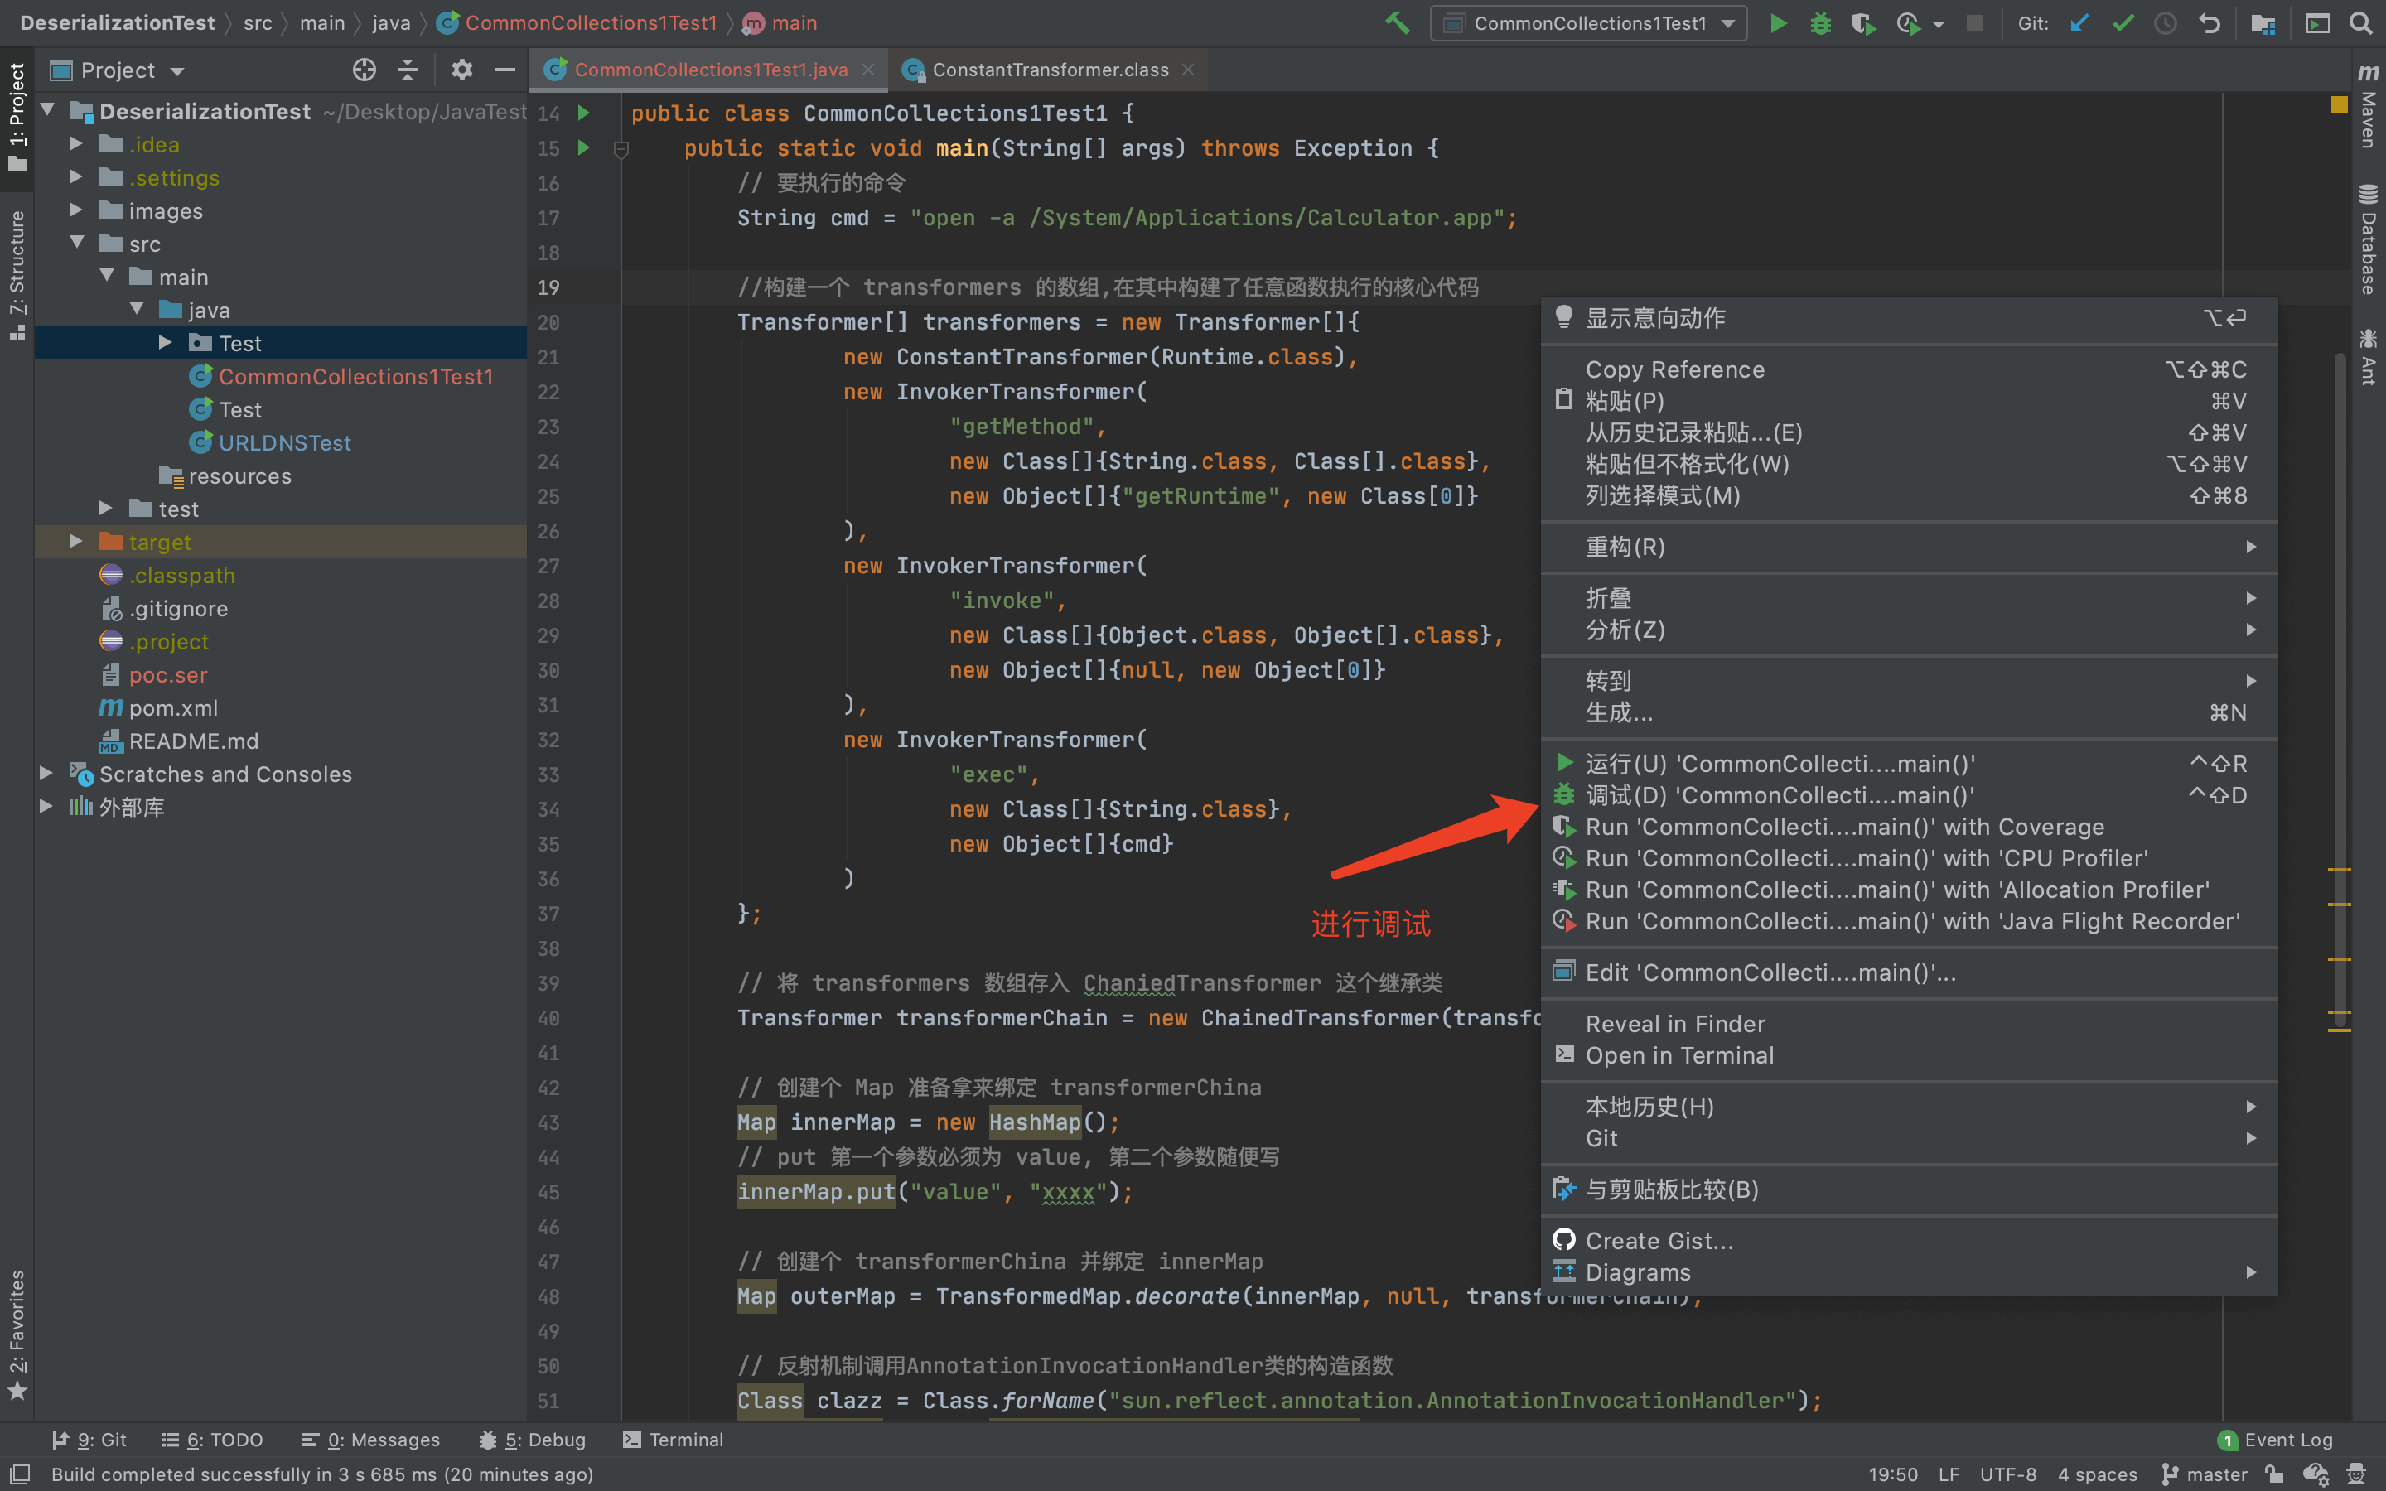Select pom.xml in project tree

coord(173,708)
